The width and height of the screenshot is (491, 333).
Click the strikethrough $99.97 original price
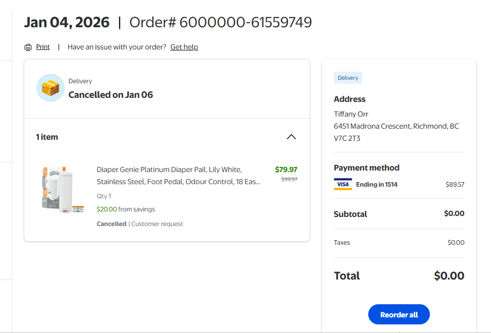pyautogui.click(x=289, y=179)
